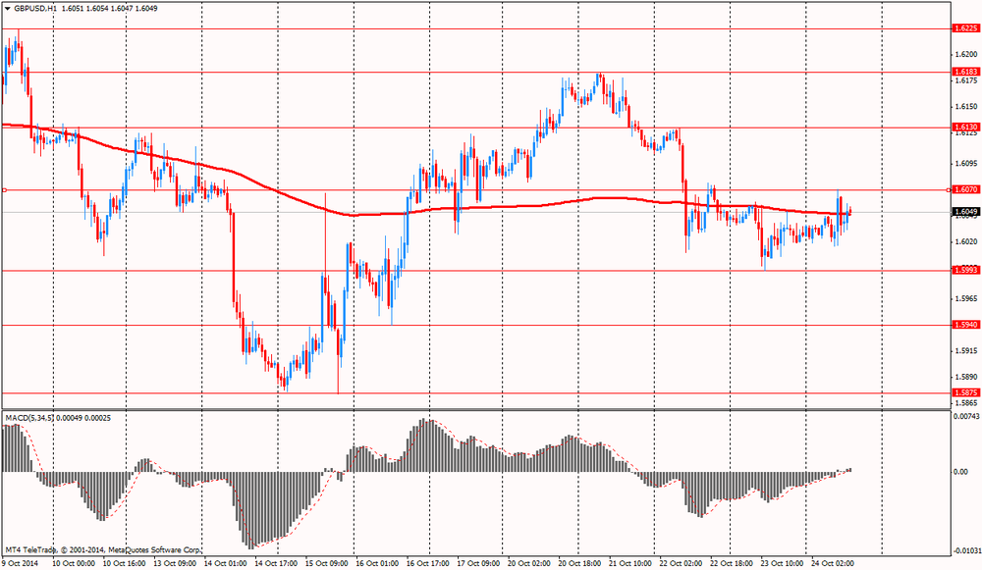This screenshot has width=982, height=570.
Task: Select the 1.5940 red price level label
Action: coord(965,325)
